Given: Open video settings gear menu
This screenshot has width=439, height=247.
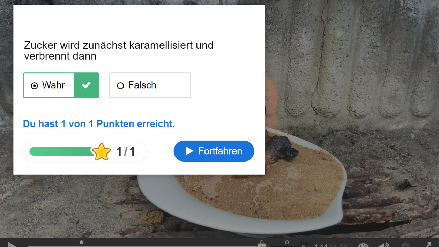Looking at the screenshot, I should [x=405, y=245].
